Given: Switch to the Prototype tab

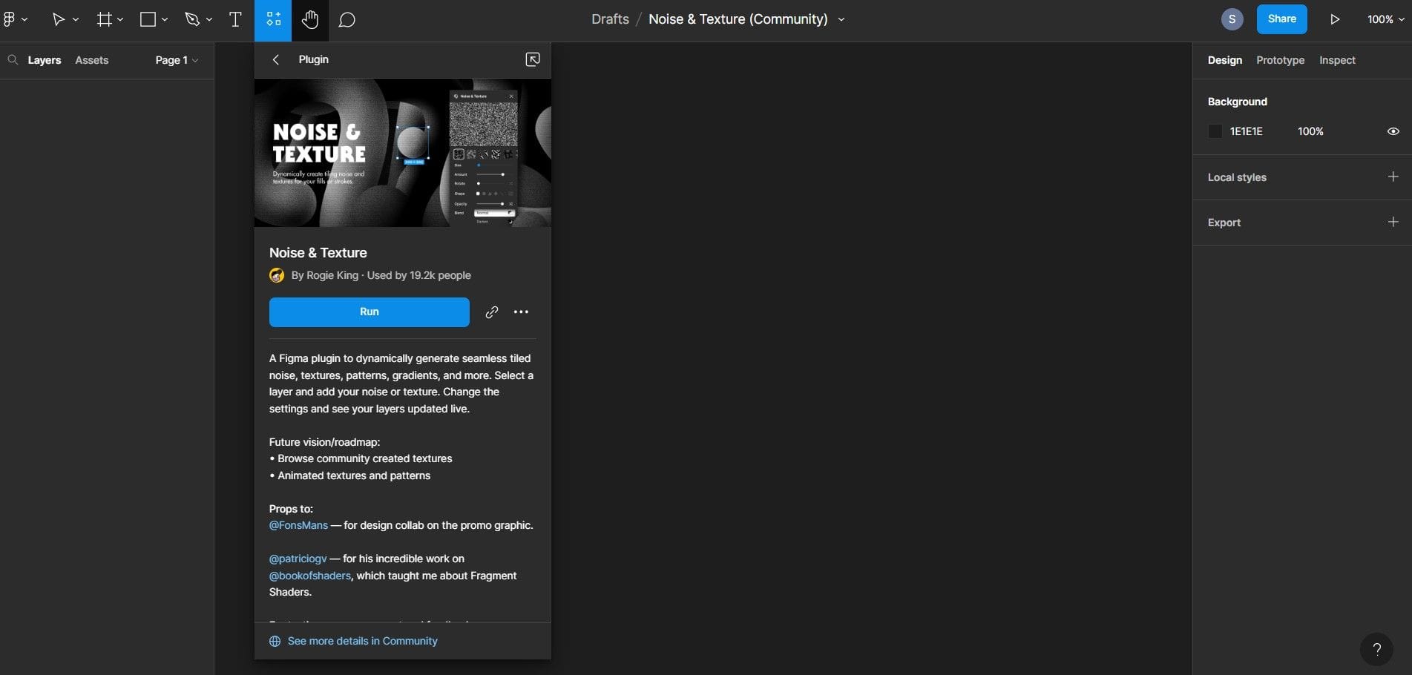Looking at the screenshot, I should point(1279,60).
